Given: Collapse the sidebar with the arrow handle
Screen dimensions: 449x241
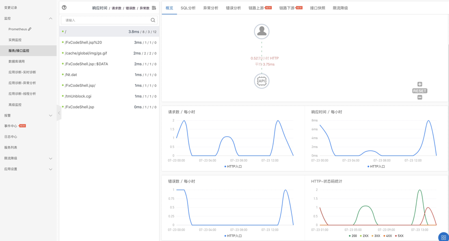Looking at the screenshot, I should click(59, 113).
